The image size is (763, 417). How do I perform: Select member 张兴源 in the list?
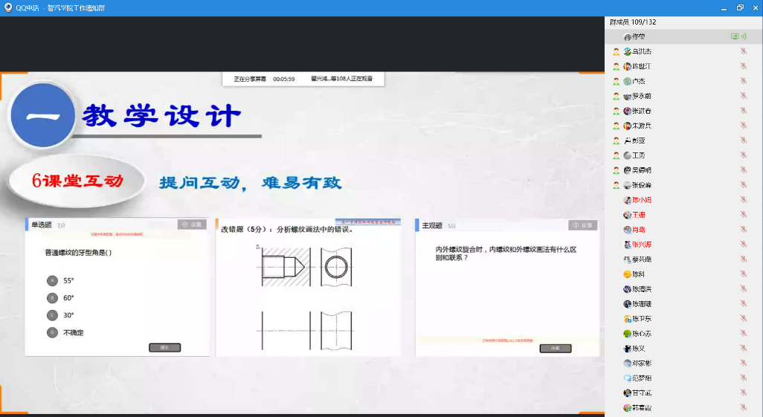[x=641, y=245]
